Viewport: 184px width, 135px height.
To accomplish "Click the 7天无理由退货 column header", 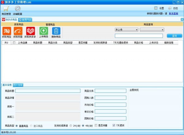I will 121,43.
